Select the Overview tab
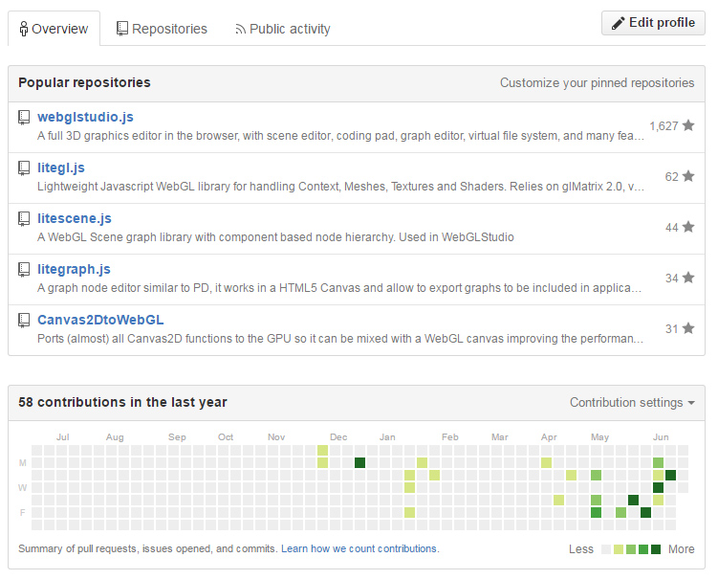The image size is (718, 580). (54, 29)
